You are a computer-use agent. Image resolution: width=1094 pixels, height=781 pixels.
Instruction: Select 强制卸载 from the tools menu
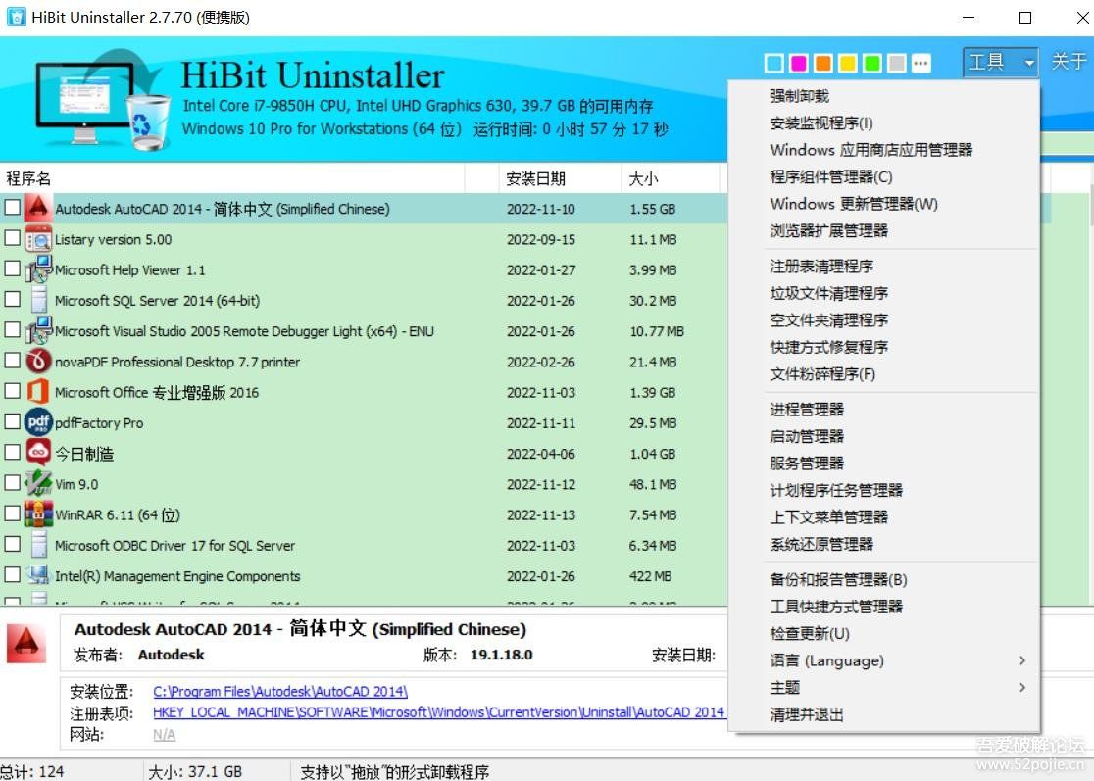point(799,96)
